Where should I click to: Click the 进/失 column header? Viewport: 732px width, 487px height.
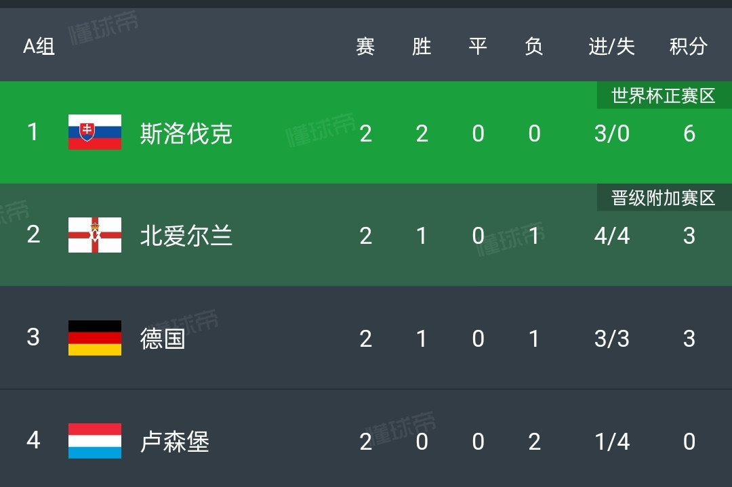pos(611,46)
